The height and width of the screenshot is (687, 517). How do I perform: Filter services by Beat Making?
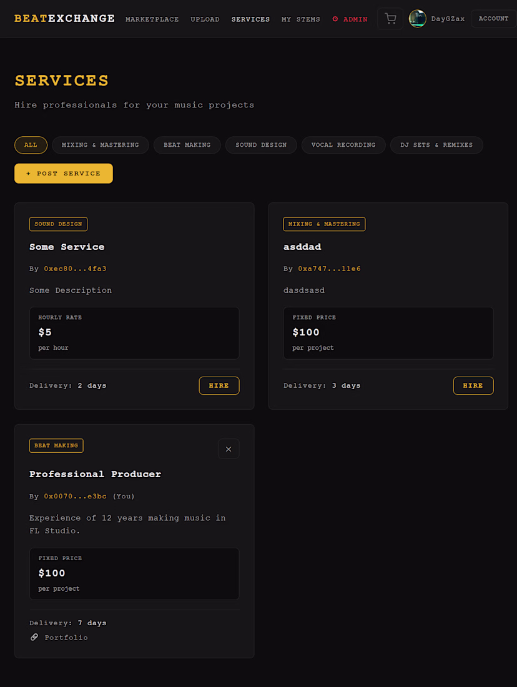187,145
